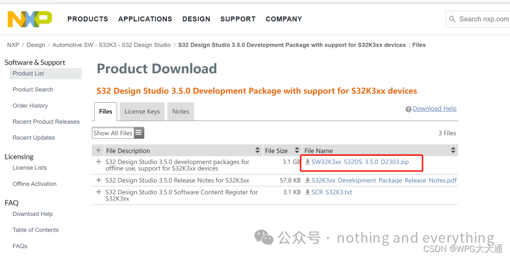Open the DESIGN menu

(x=196, y=19)
